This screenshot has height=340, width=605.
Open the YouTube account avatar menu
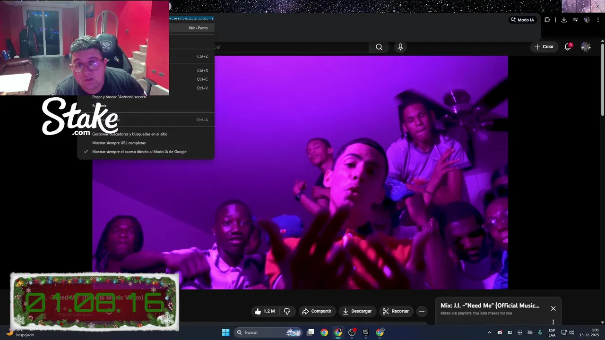586,47
